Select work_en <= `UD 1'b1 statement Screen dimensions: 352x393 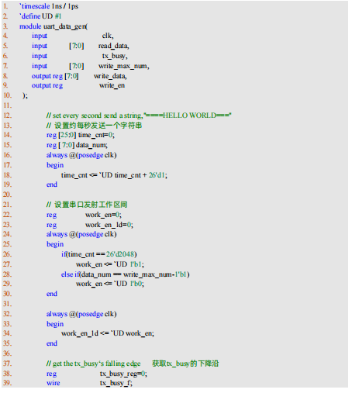(110, 264)
